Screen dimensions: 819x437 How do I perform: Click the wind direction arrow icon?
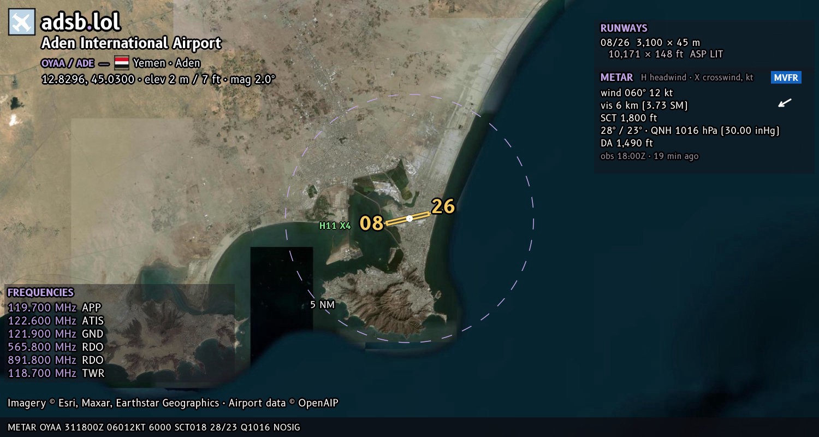click(785, 103)
